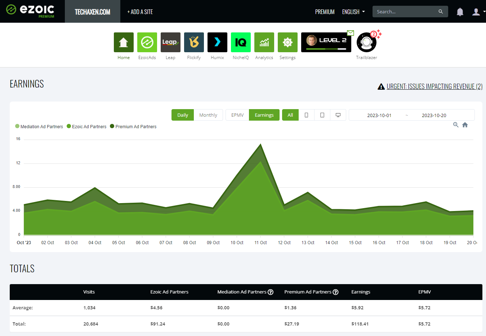Screen dimensions: 486x336
Task: Select All devices filter
Action: [x=290, y=115]
